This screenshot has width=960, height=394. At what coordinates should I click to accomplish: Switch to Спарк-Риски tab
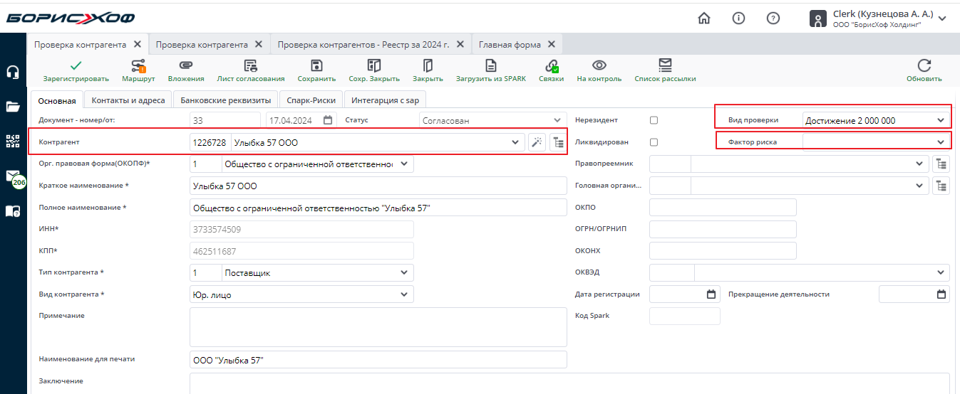point(311,100)
